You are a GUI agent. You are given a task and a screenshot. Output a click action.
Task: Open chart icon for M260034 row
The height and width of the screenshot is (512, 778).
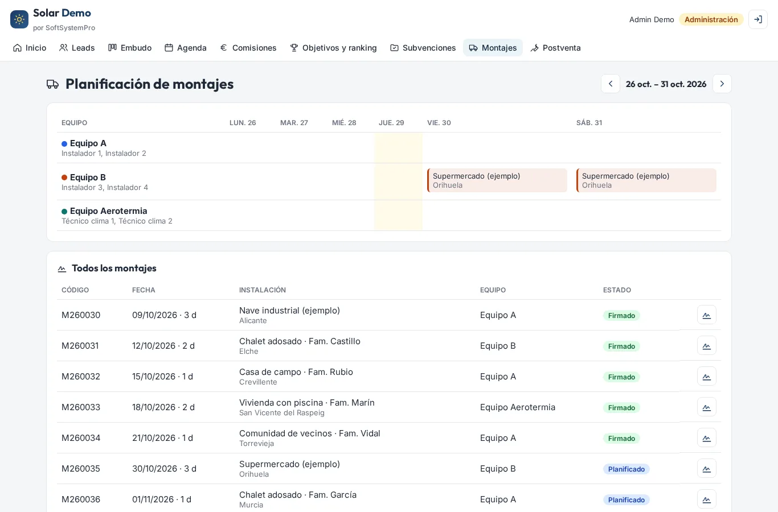[707, 438]
